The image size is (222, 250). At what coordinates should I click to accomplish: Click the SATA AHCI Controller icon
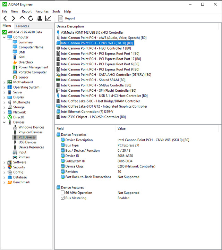coord(58,75)
